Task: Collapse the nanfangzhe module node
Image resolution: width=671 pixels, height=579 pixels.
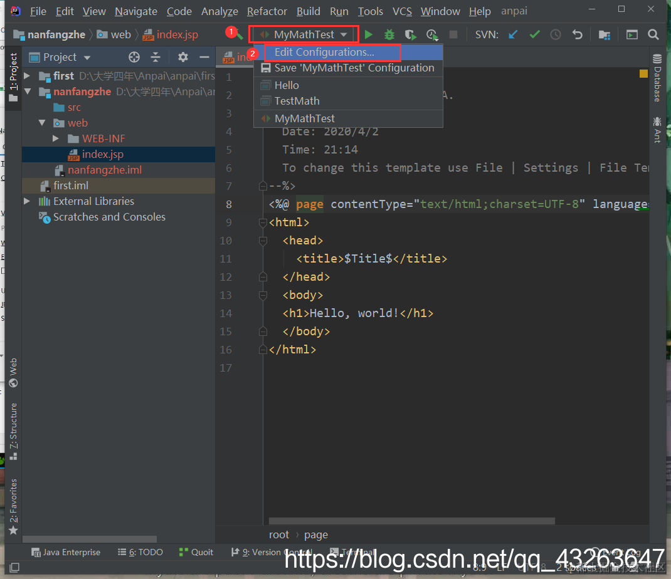Action: point(28,91)
